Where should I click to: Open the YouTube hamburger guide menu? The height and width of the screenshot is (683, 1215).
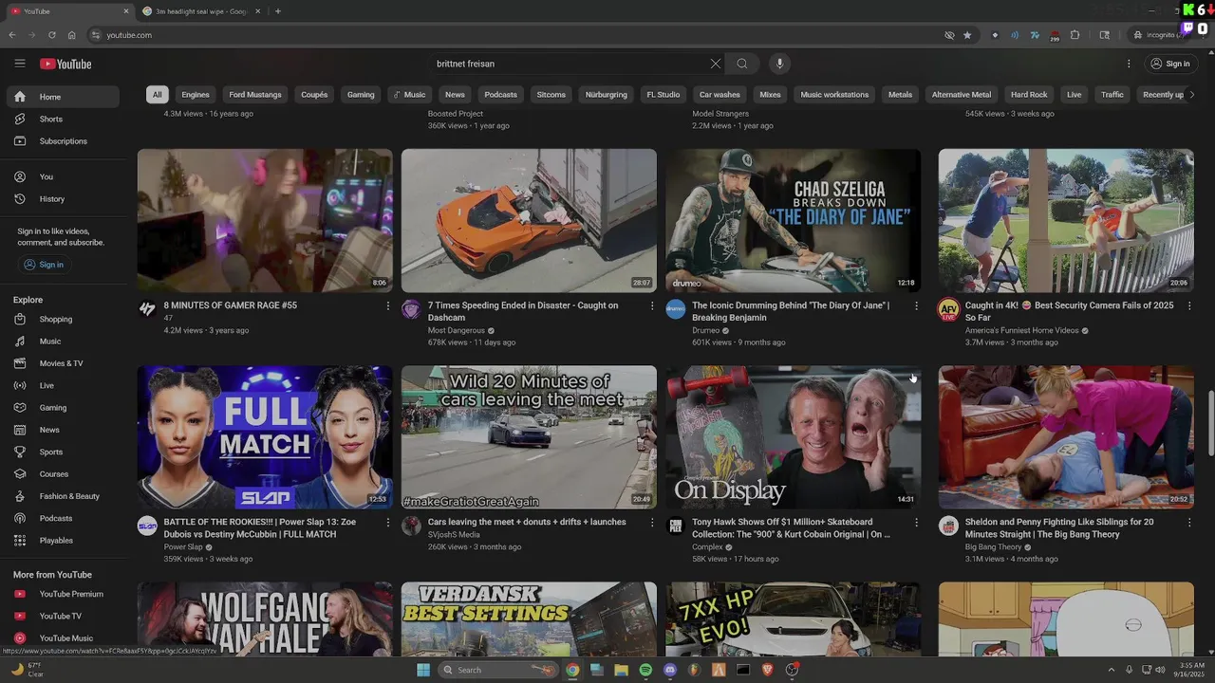pos(20,64)
